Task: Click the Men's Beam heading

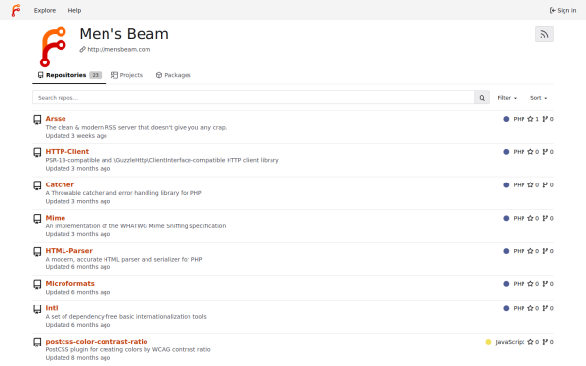Action: [x=124, y=34]
